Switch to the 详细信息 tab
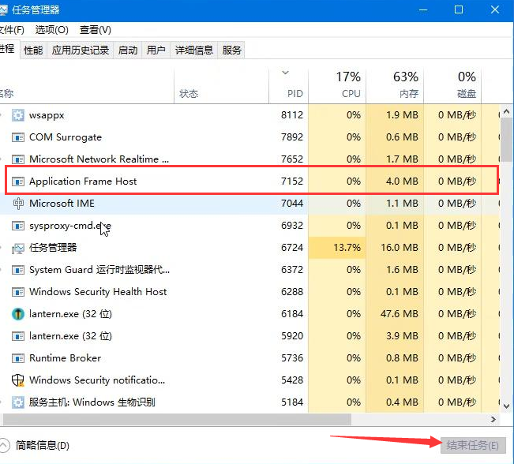 194,51
